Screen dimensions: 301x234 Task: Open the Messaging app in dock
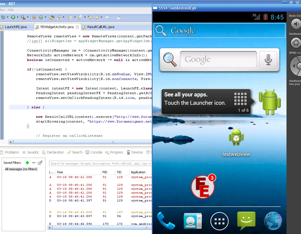246,221
